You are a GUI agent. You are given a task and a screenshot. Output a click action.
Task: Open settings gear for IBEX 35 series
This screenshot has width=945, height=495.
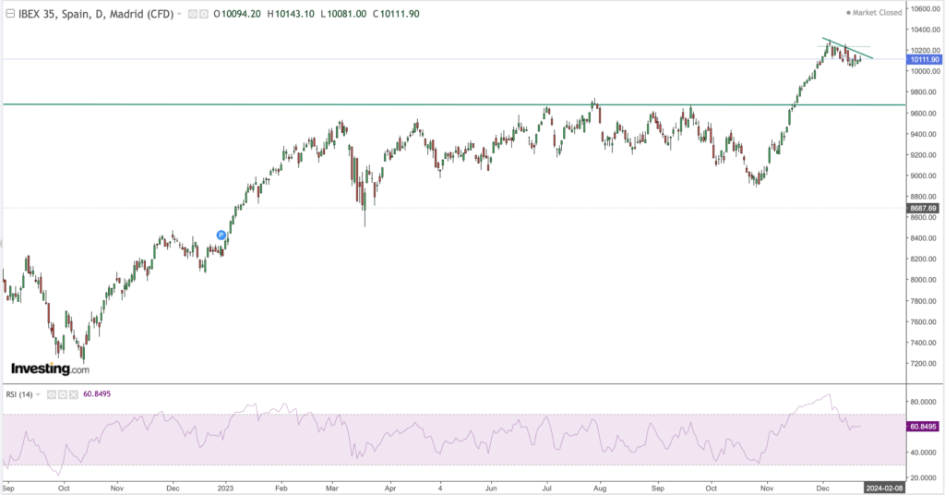pos(203,15)
